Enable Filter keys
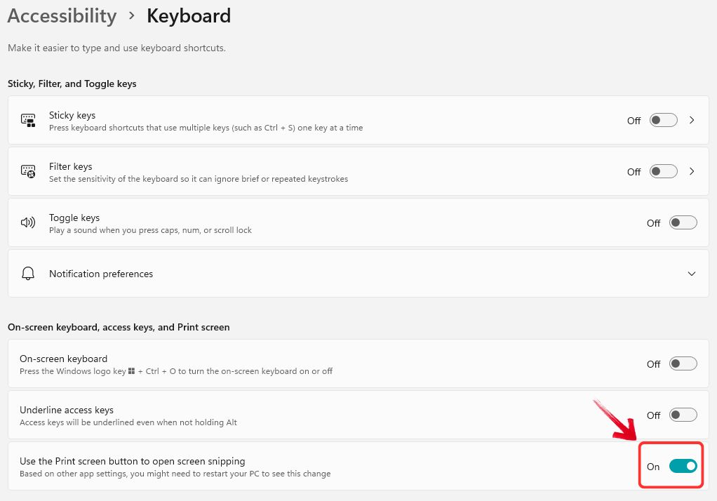Viewport: 717px width, 501px height. point(662,171)
